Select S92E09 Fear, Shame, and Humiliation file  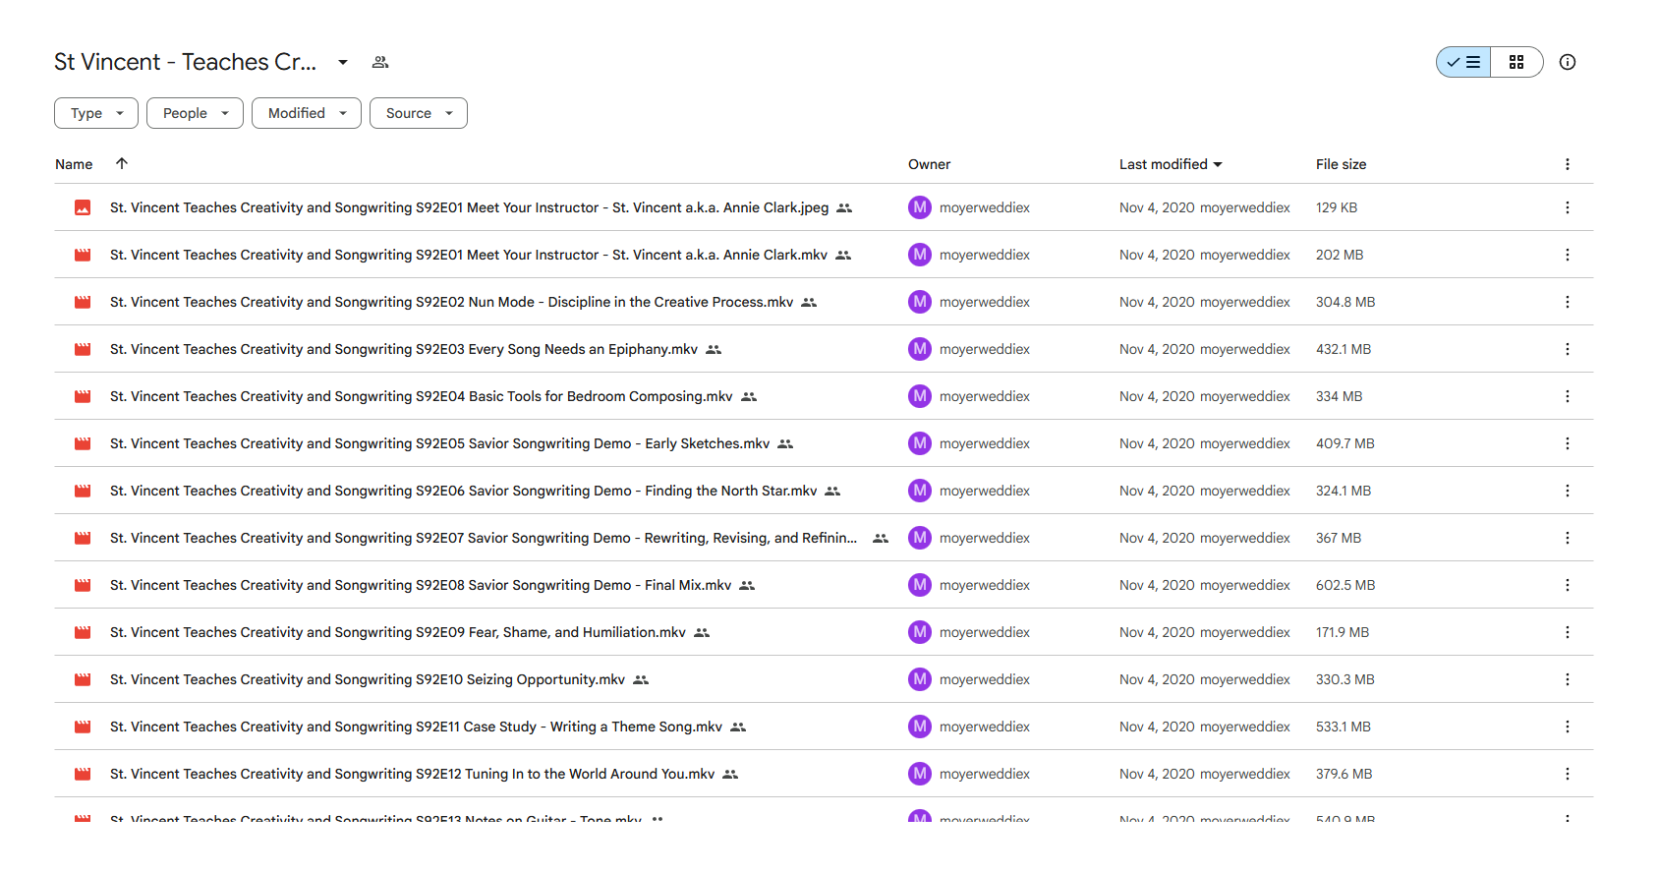pos(824,632)
